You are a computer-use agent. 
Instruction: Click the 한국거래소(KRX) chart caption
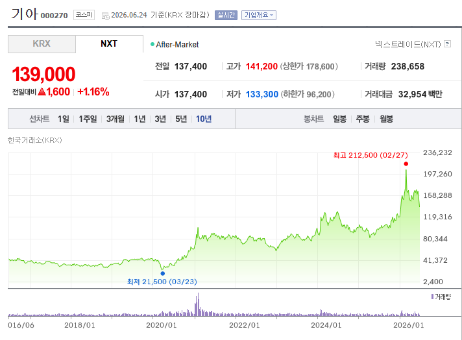35,140
